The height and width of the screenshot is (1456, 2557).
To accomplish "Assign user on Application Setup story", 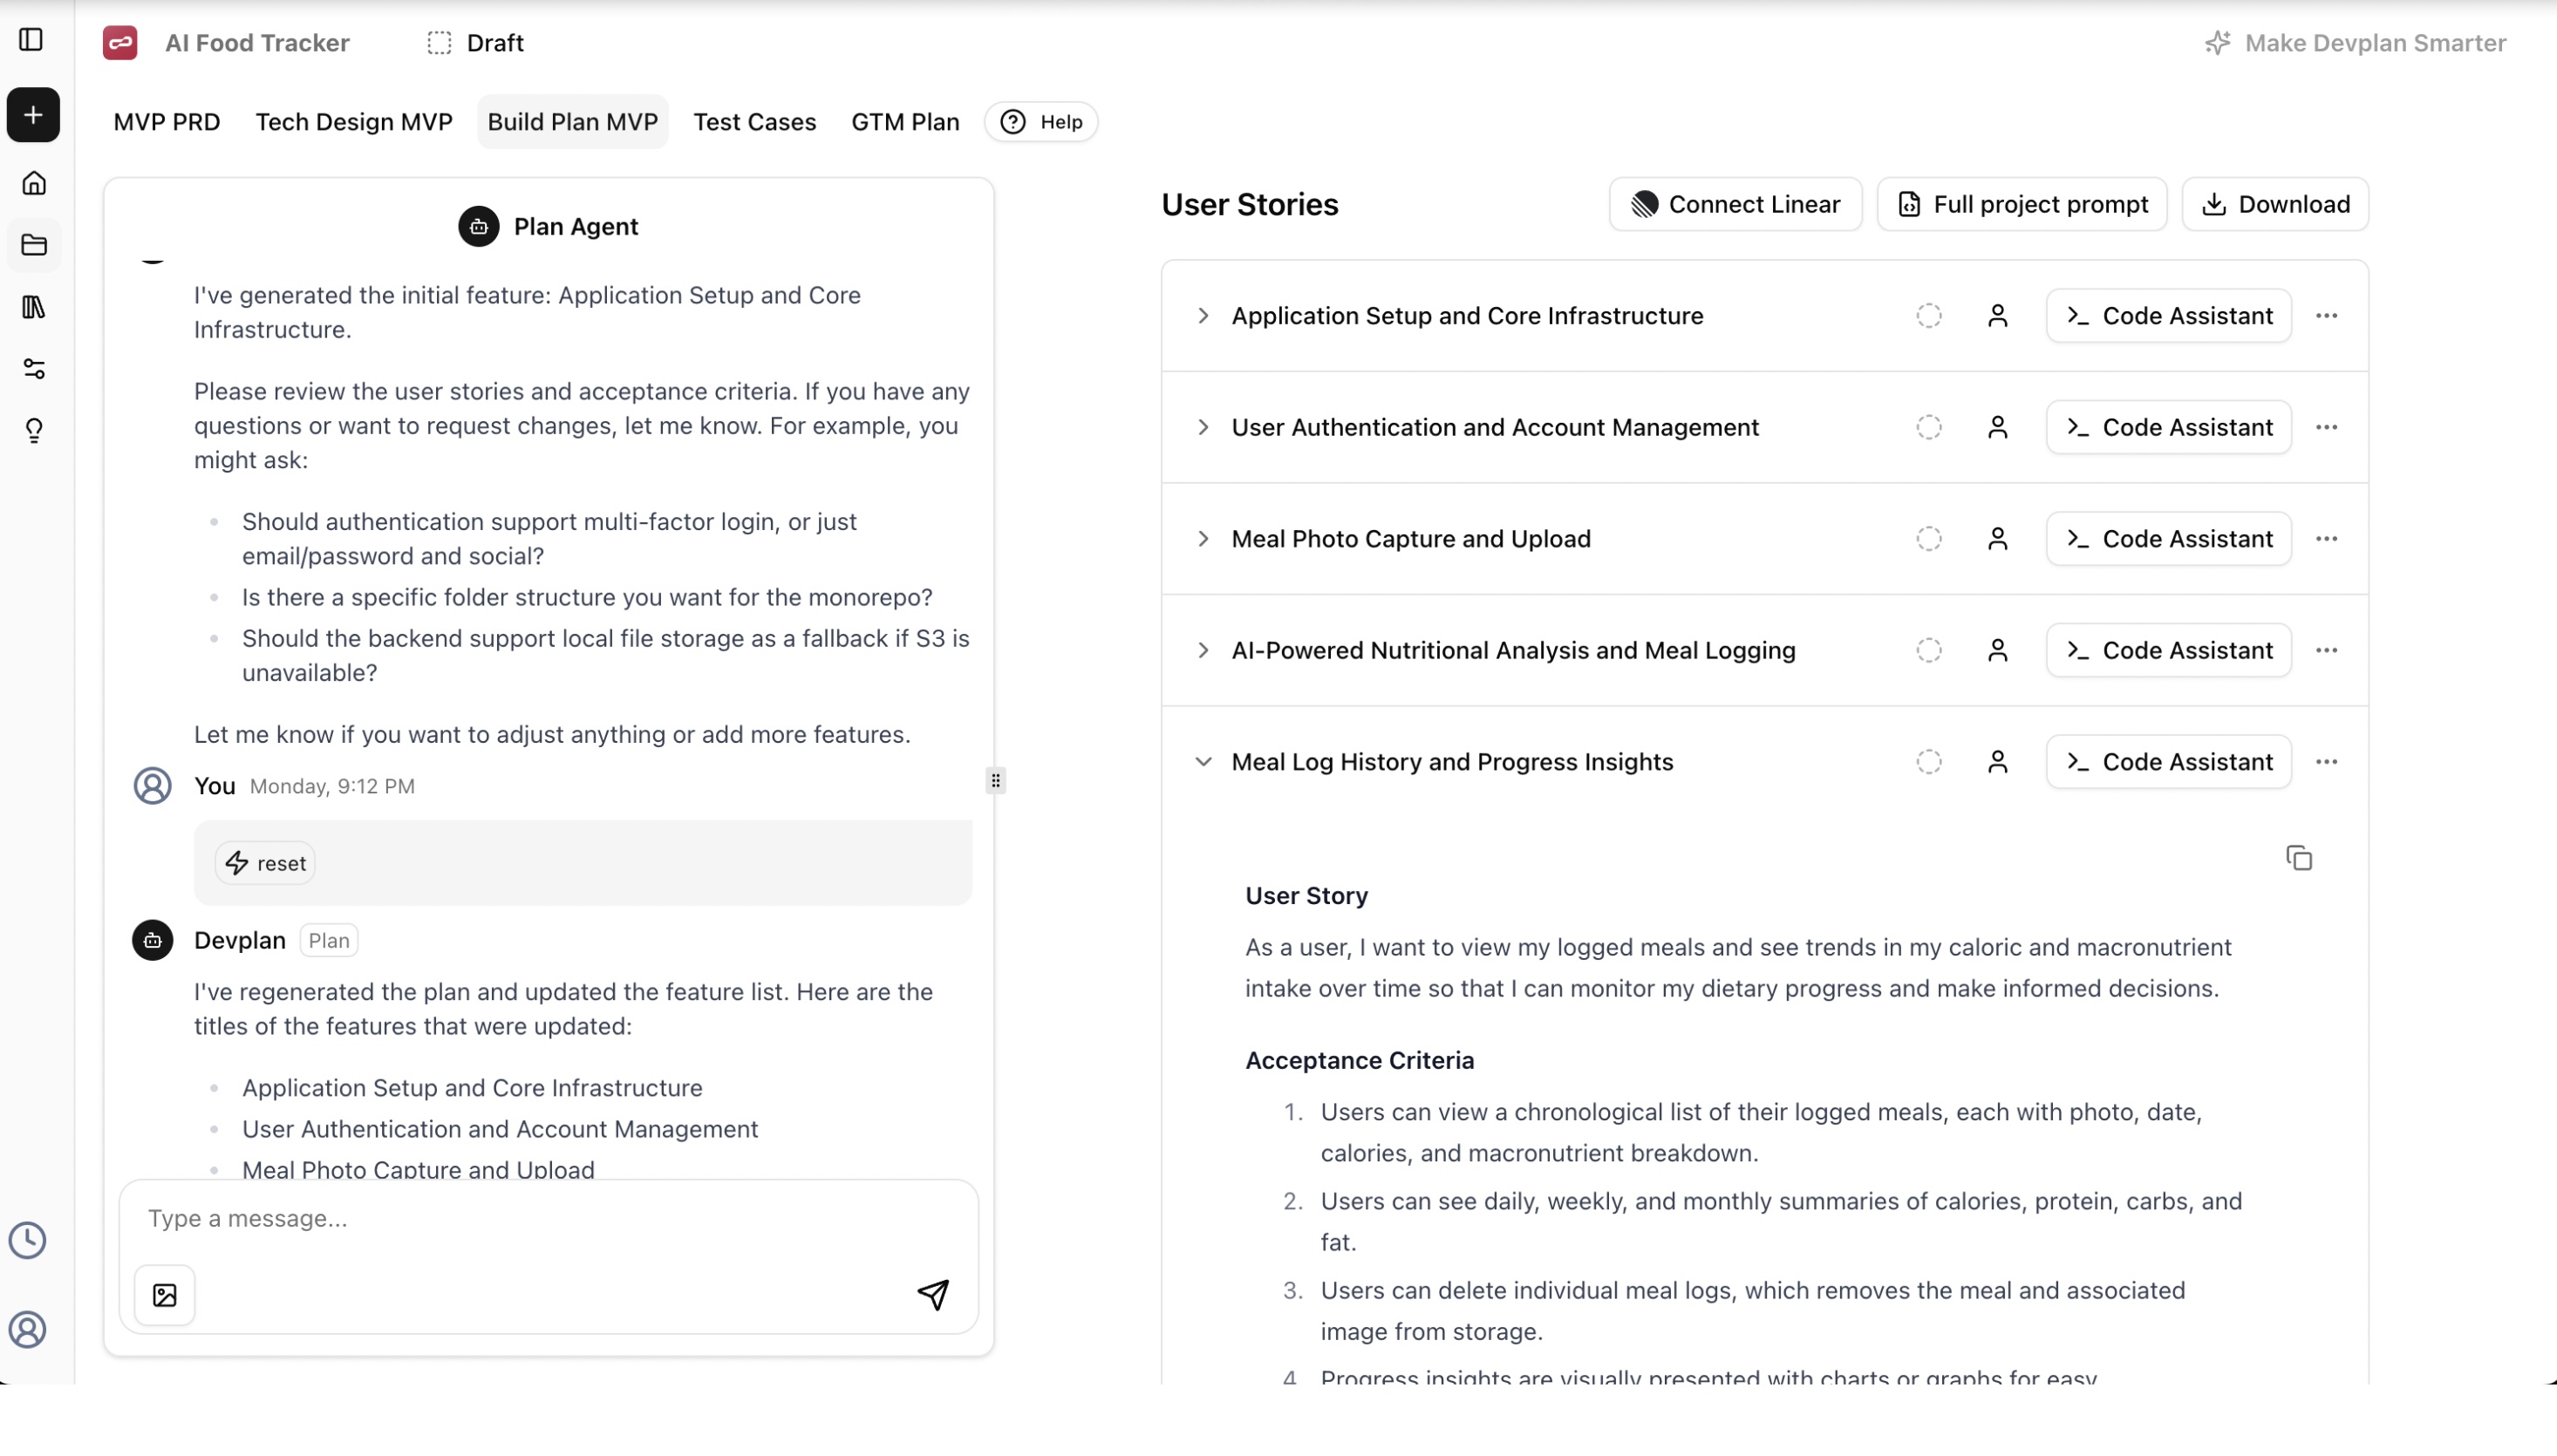I will click(x=1998, y=316).
